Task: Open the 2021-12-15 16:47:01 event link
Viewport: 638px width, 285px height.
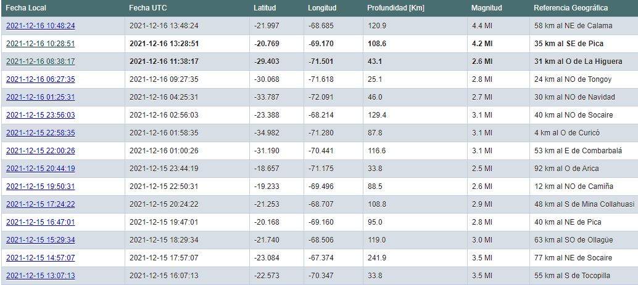Action: pyautogui.click(x=40, y=222)
